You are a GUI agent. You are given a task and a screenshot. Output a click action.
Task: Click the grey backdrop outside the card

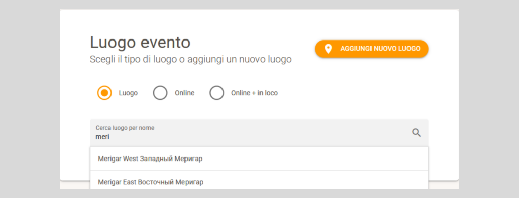(30, 99)
